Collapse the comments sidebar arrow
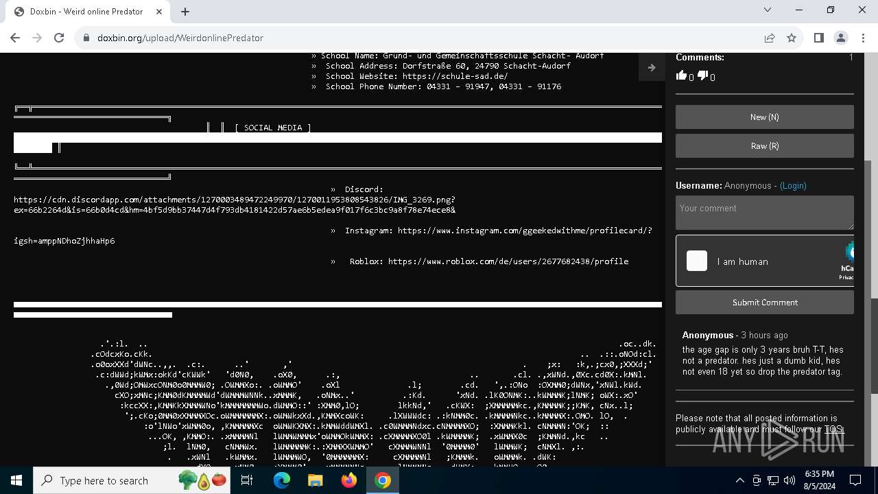Image resolution: width=878 pixels, height=494 pixels. pos(652,67)
